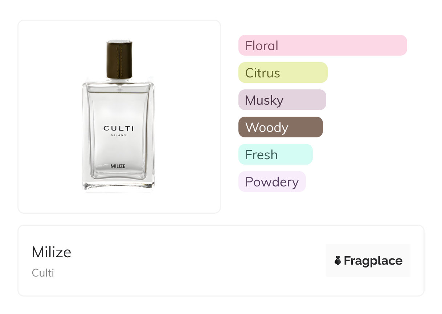Click the Fragplace wordmark text

point(373,261)
